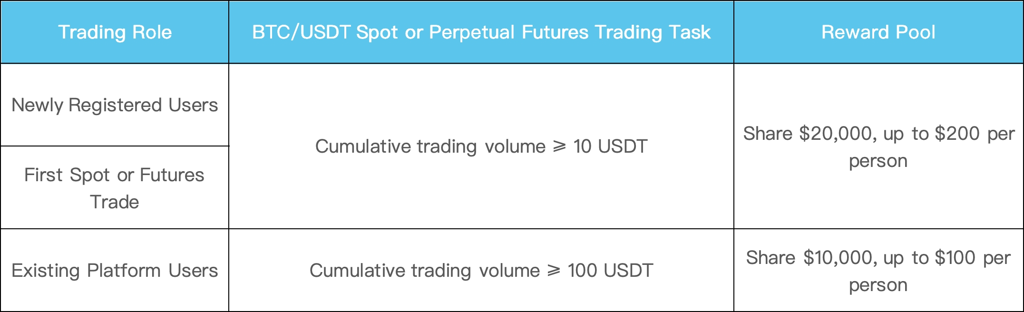
Task: Click the "Trading Role" column header
Action: click(115, 32)
